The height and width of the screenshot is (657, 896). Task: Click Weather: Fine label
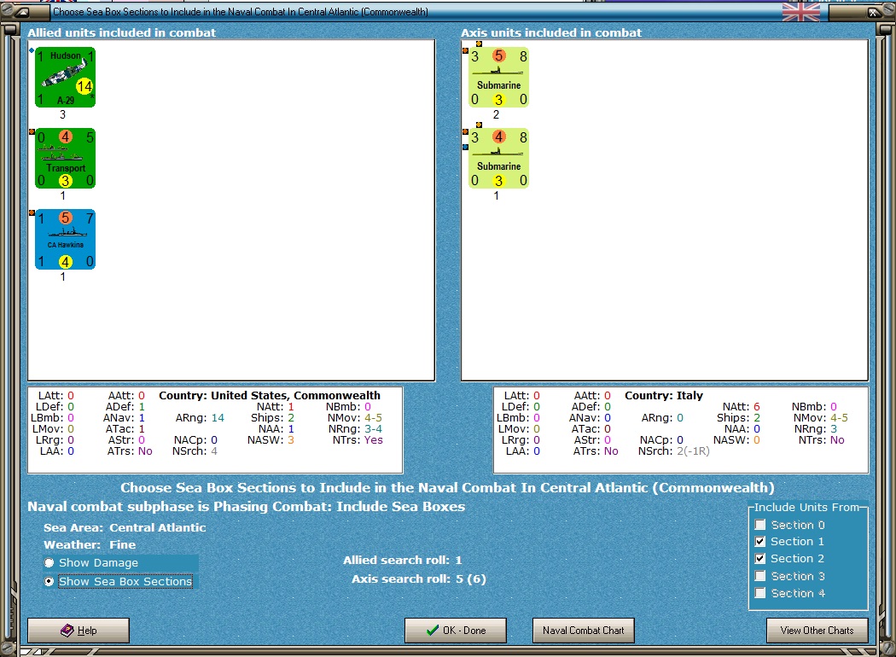pyautogui.click(x=90, y=544)
